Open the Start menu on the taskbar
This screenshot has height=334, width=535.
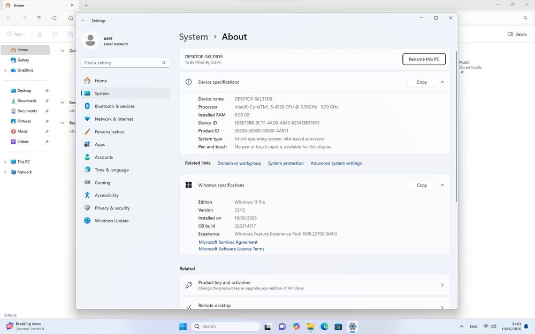coord(183,327)
